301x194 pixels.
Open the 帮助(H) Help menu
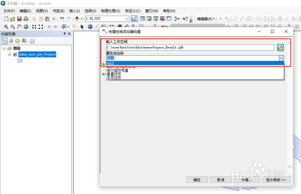click(x=169, y=11)
